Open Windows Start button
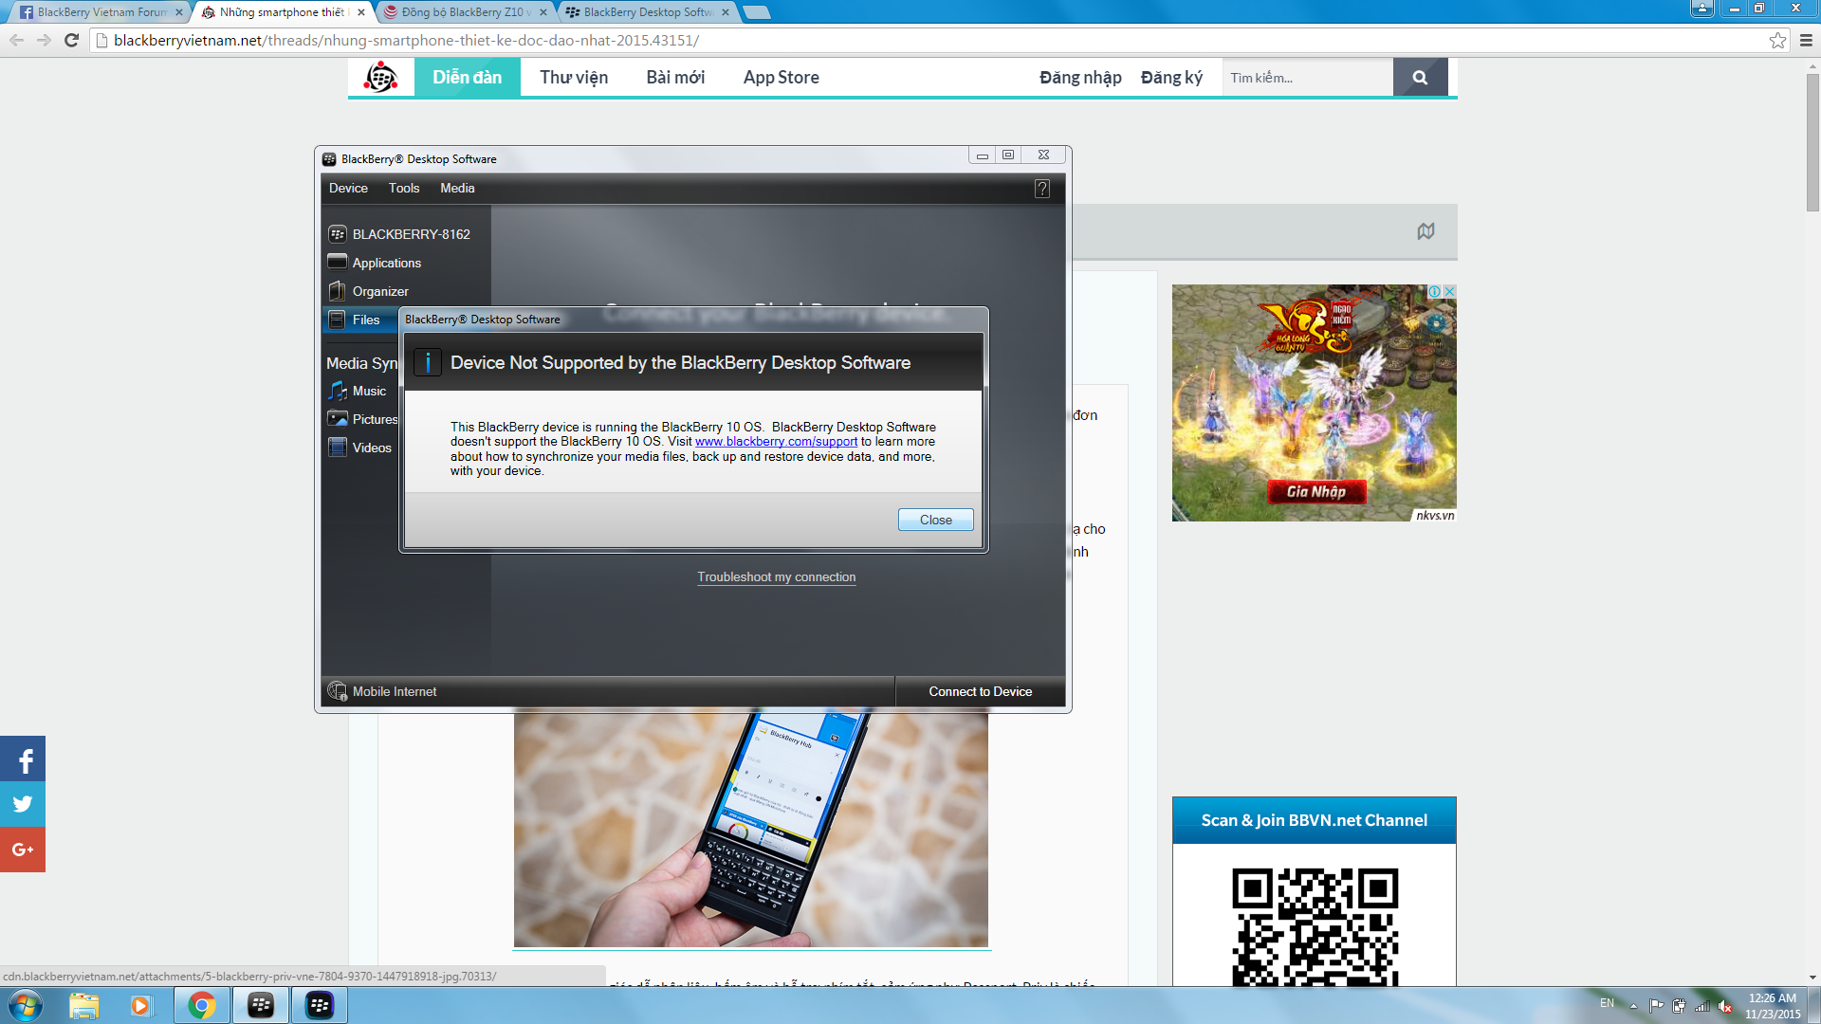The width and height of the screenshot is (1821, 1024). pyautogui.click(x=26, y=1005)
